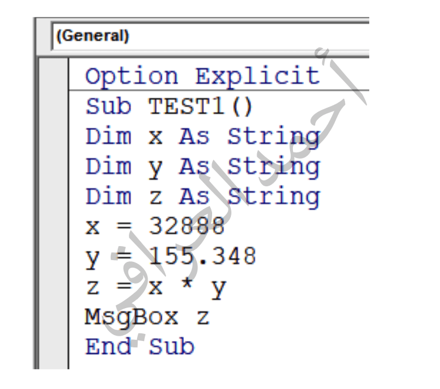Place cursor on Dim x As String line

[x=202, y=137]
